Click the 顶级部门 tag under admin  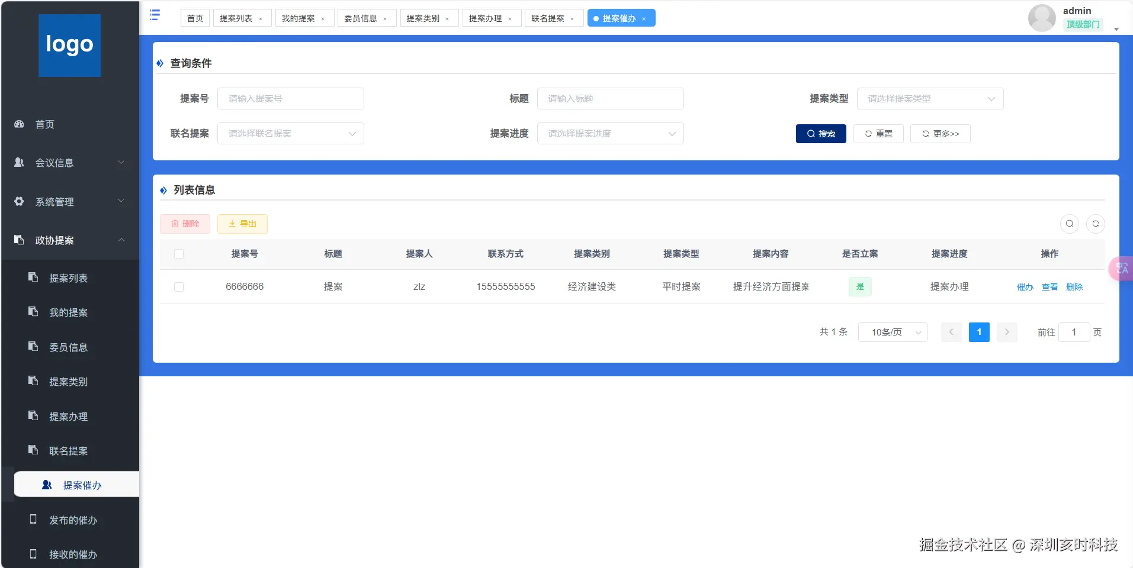click(1083, 25)
